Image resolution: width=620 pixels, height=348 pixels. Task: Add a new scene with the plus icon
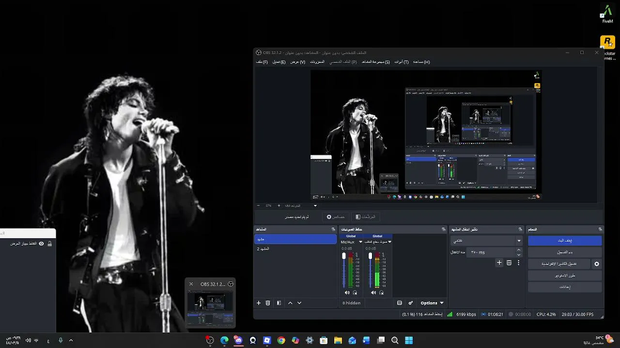259,303
